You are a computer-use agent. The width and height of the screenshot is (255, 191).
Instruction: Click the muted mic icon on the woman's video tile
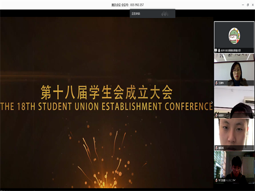217,83
